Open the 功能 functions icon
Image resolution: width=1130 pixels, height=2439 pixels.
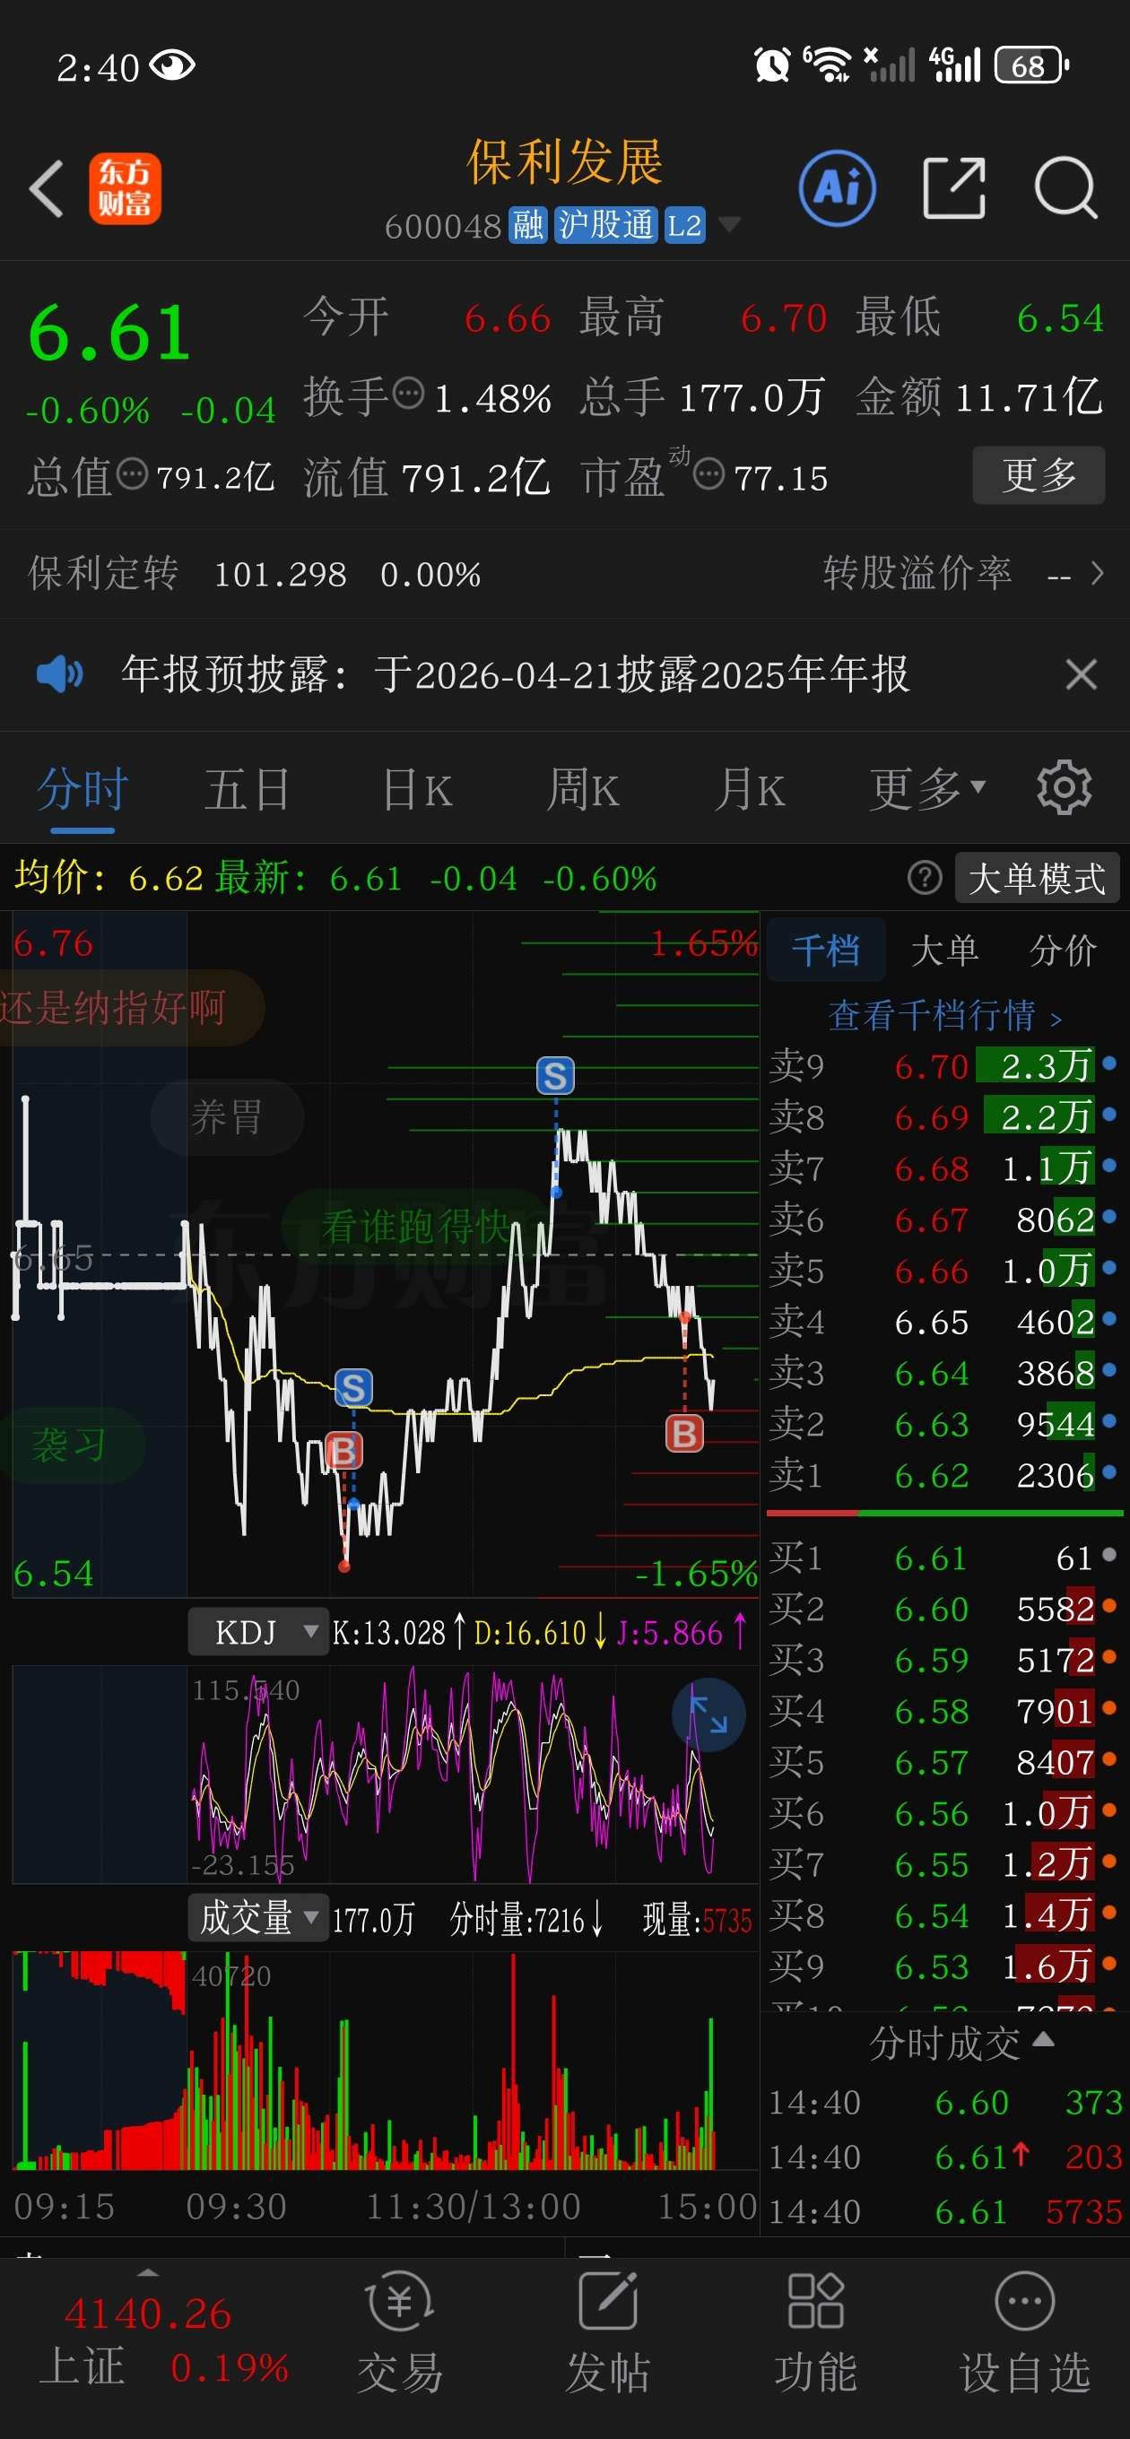815,2301
